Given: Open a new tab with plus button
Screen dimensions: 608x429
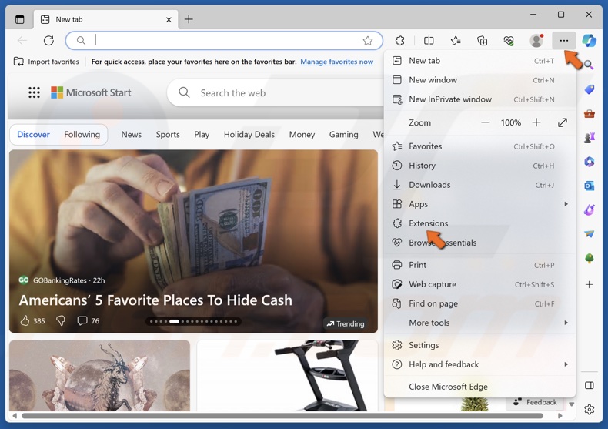Looking at the screenshot, I should pyautogui.click(x=189, y=19).
